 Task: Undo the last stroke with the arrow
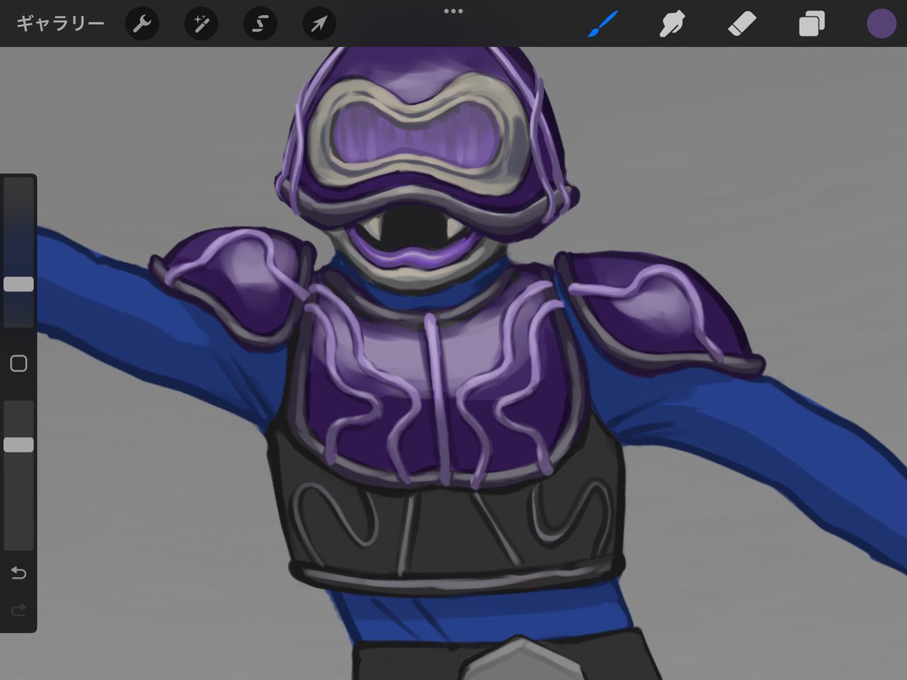pyautogui.click(x=19, y=573)
